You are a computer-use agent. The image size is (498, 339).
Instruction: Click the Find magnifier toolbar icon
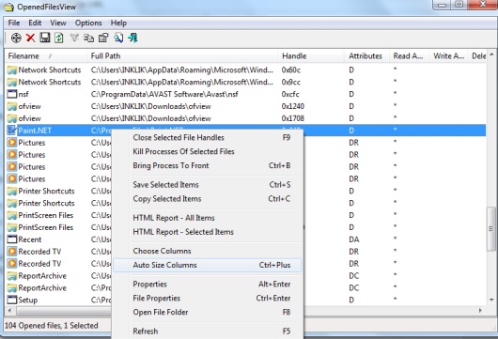118,39
